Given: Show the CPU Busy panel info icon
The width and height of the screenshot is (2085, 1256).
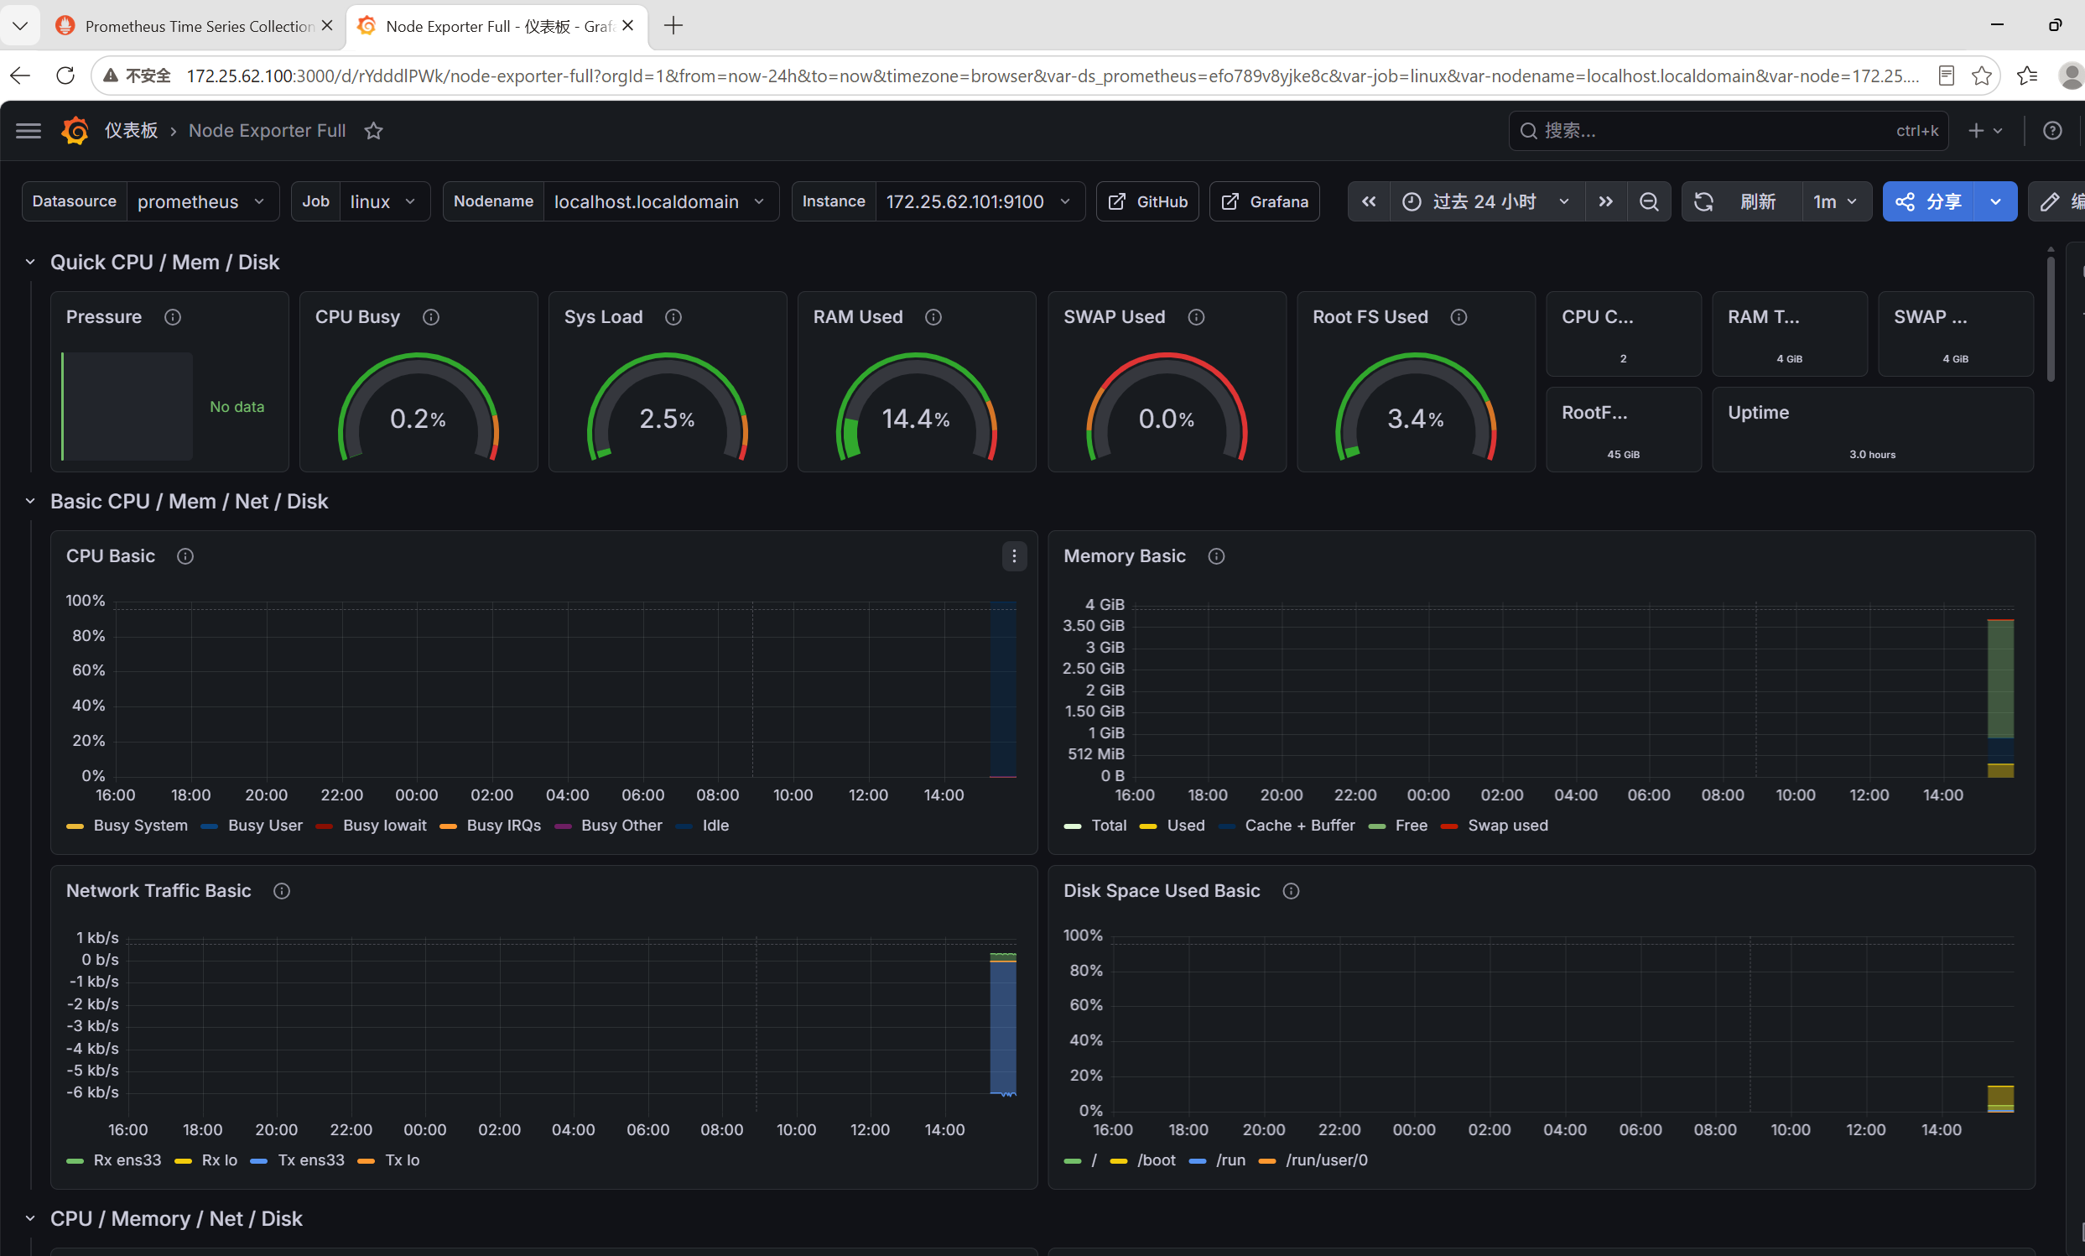Looking at the screenshot, I should [430, 317].
